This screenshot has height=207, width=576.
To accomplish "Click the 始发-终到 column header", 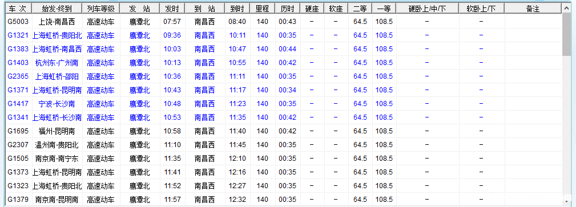I will 57,9.
